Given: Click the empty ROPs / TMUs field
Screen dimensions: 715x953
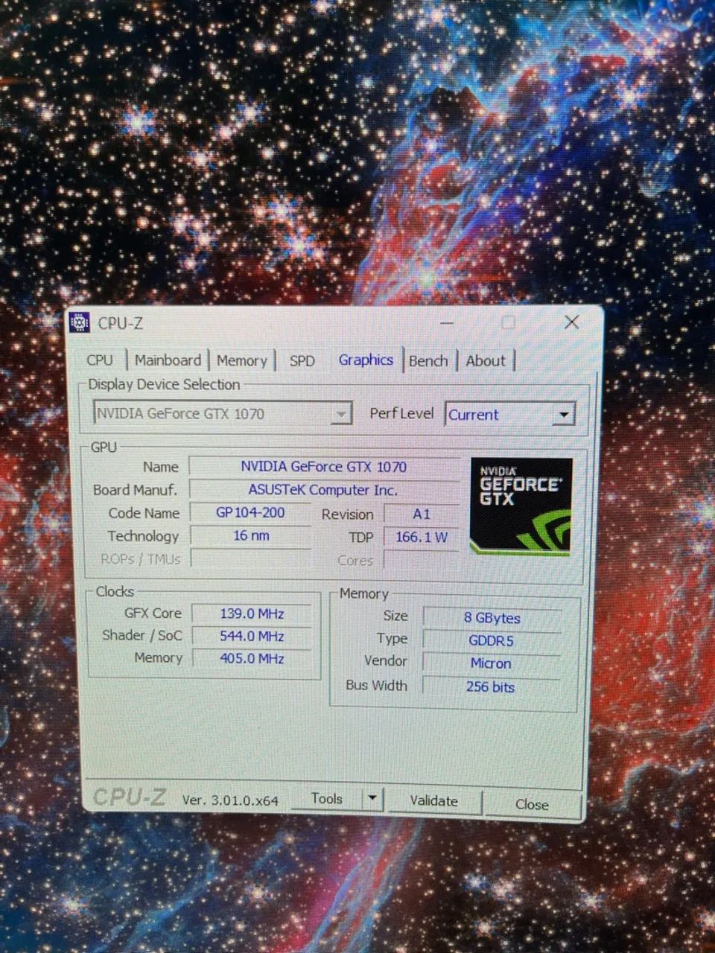Looking at the screenshot, I should (x=251, y=558).
